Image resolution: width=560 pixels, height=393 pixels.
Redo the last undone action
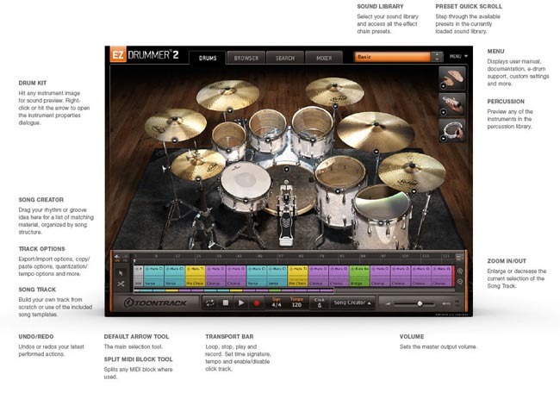[125, 257]
